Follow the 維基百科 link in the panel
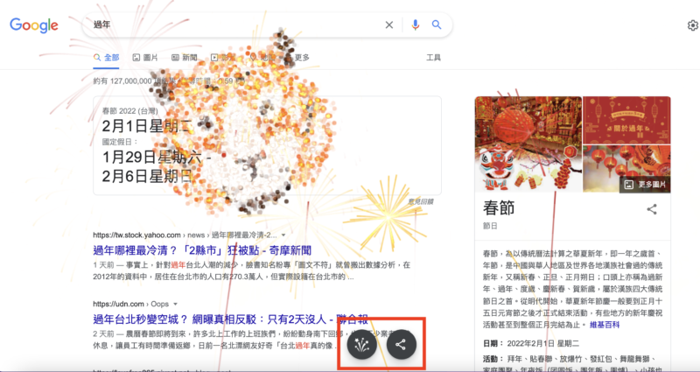Viewport: 700px width, 372px height. point(604,325)
